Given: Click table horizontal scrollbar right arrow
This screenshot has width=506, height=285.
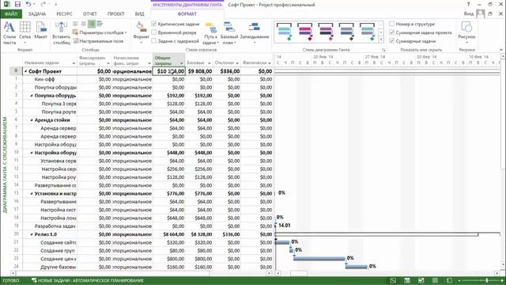Looking at the screenshot, I should click(x=270, y=273).
